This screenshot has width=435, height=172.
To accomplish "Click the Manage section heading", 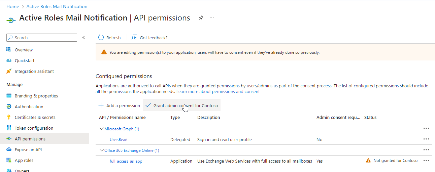I will [x=14, y=84].
